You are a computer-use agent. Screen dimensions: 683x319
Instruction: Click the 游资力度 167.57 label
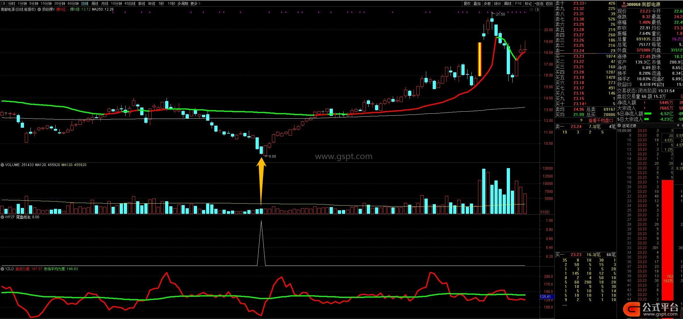[28, 269]
